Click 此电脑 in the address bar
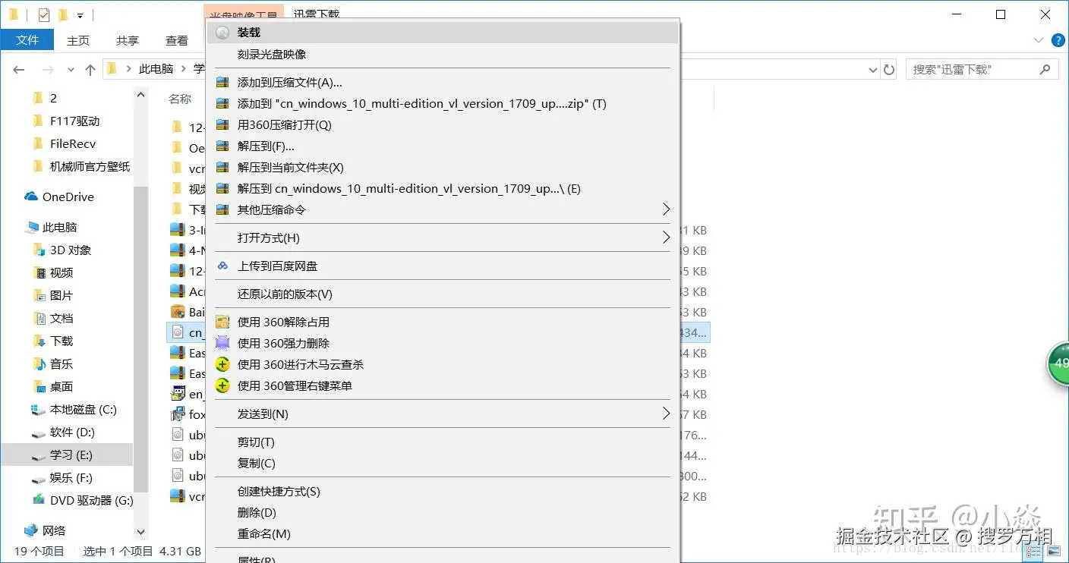 pos(156,69)
